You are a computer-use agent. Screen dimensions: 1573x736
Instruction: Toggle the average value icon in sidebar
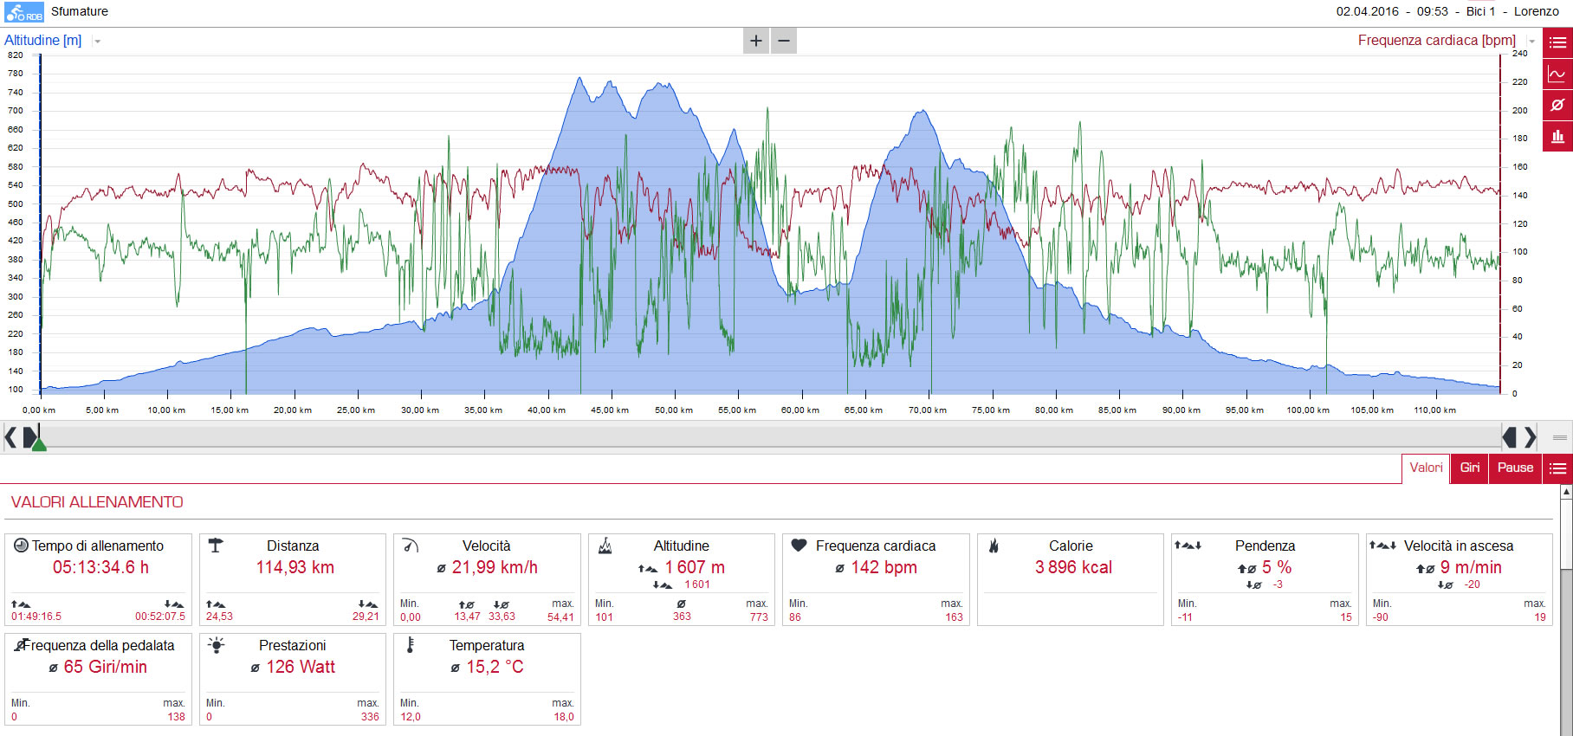(1557, 106)
